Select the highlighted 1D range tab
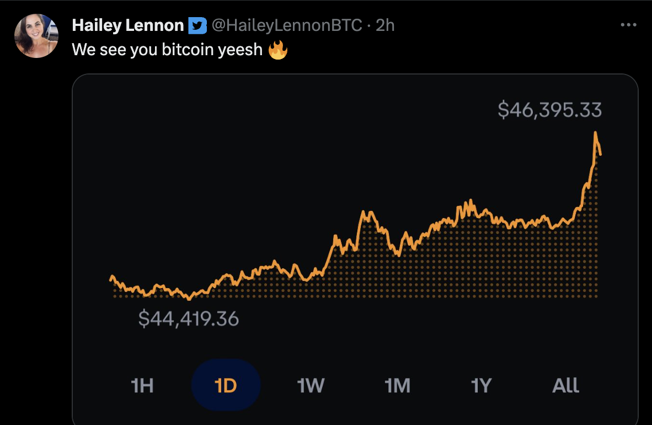The width and height of the screenshot is (652, 425). pyautogui.click(x=226, y=385)
